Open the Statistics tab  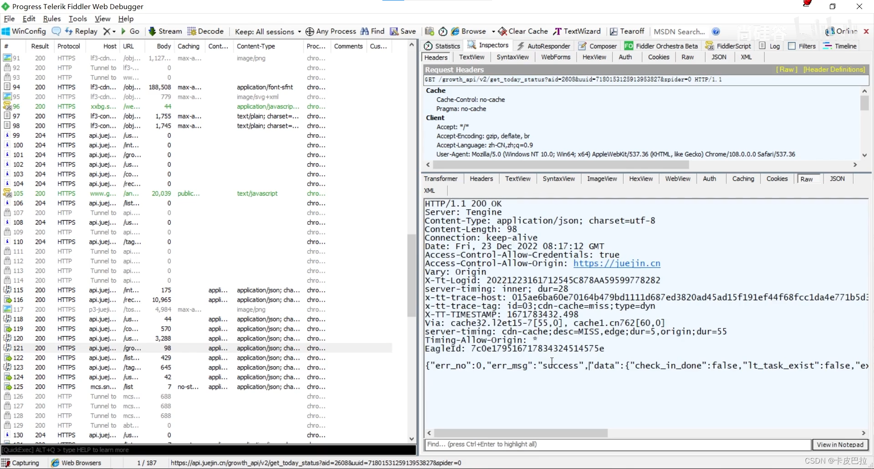pos(442,46)
